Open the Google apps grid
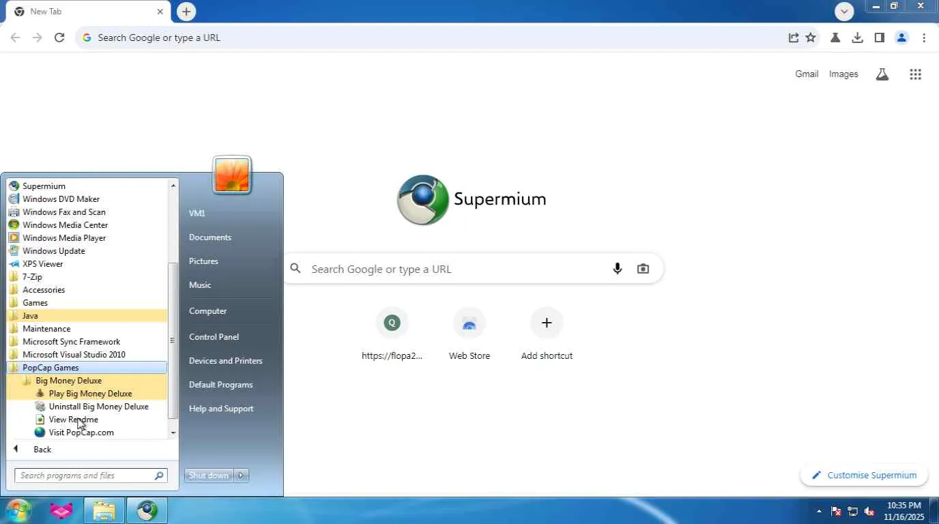Viewport: 939px width, 524px height. (916, 74)
